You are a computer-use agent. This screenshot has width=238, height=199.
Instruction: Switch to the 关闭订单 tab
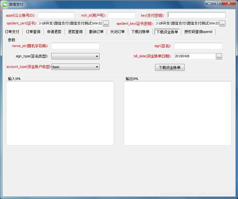pyautogui.click(x=117, y=32)
